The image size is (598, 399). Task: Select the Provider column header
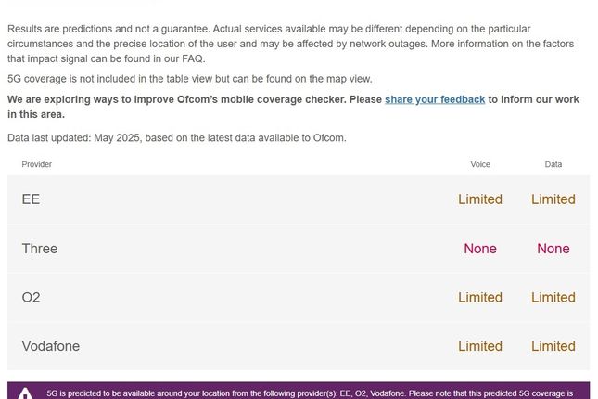pos(36,164)
